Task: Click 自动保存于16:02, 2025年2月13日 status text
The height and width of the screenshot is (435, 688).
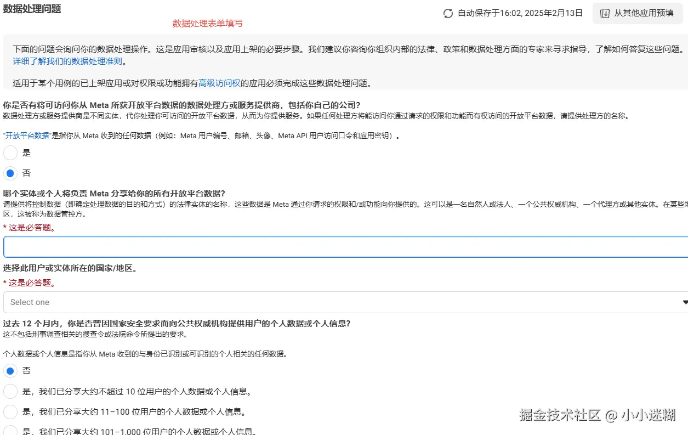Action: click(520, 13)
